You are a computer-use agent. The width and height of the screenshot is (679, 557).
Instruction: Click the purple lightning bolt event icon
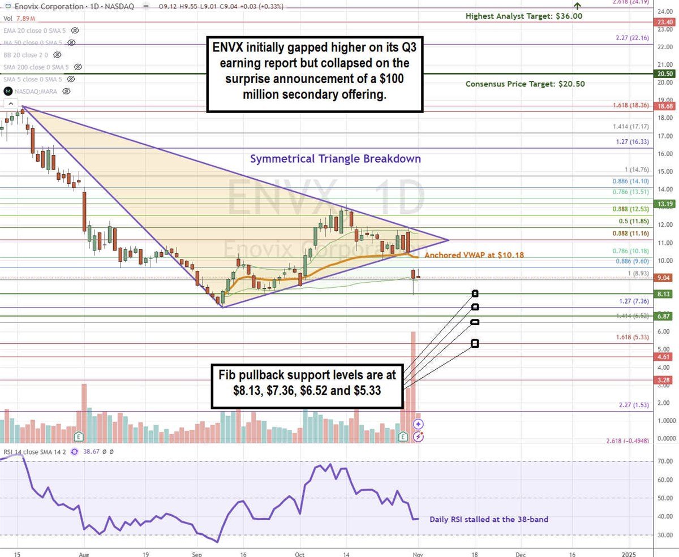419,437
